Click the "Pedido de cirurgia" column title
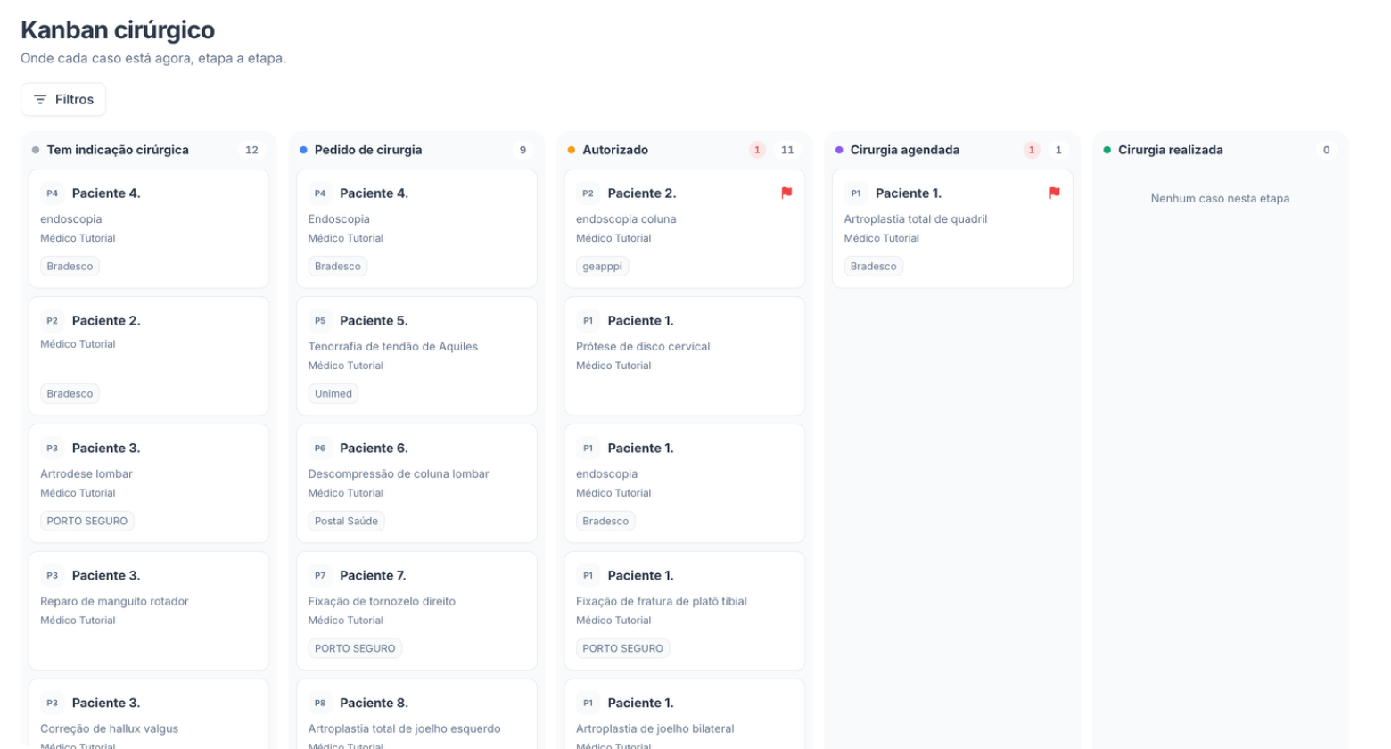This screenshot has height=749, width=1391. 368,150
